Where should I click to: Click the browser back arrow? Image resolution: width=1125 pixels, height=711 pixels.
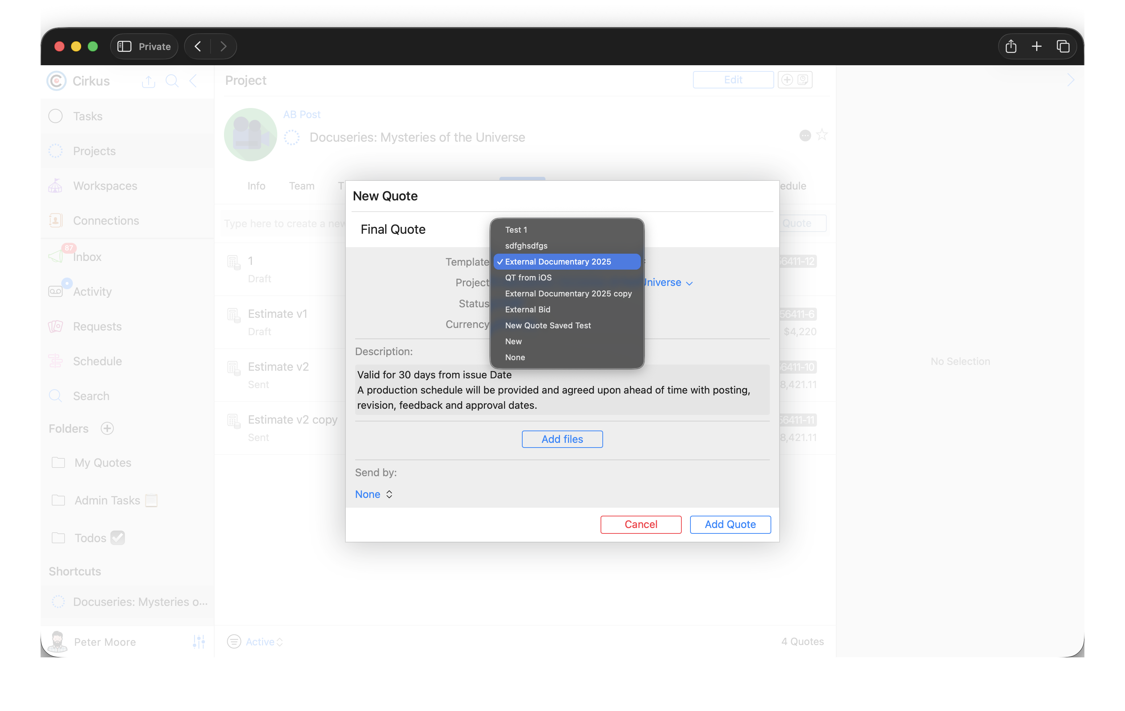(x=198, y=46)
